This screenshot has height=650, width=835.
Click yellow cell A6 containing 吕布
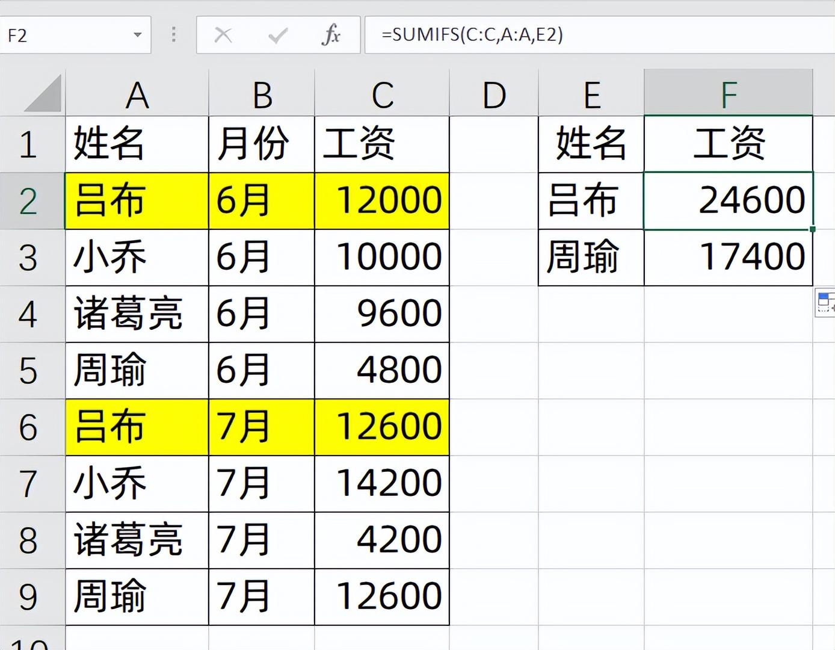click(137, 427)
